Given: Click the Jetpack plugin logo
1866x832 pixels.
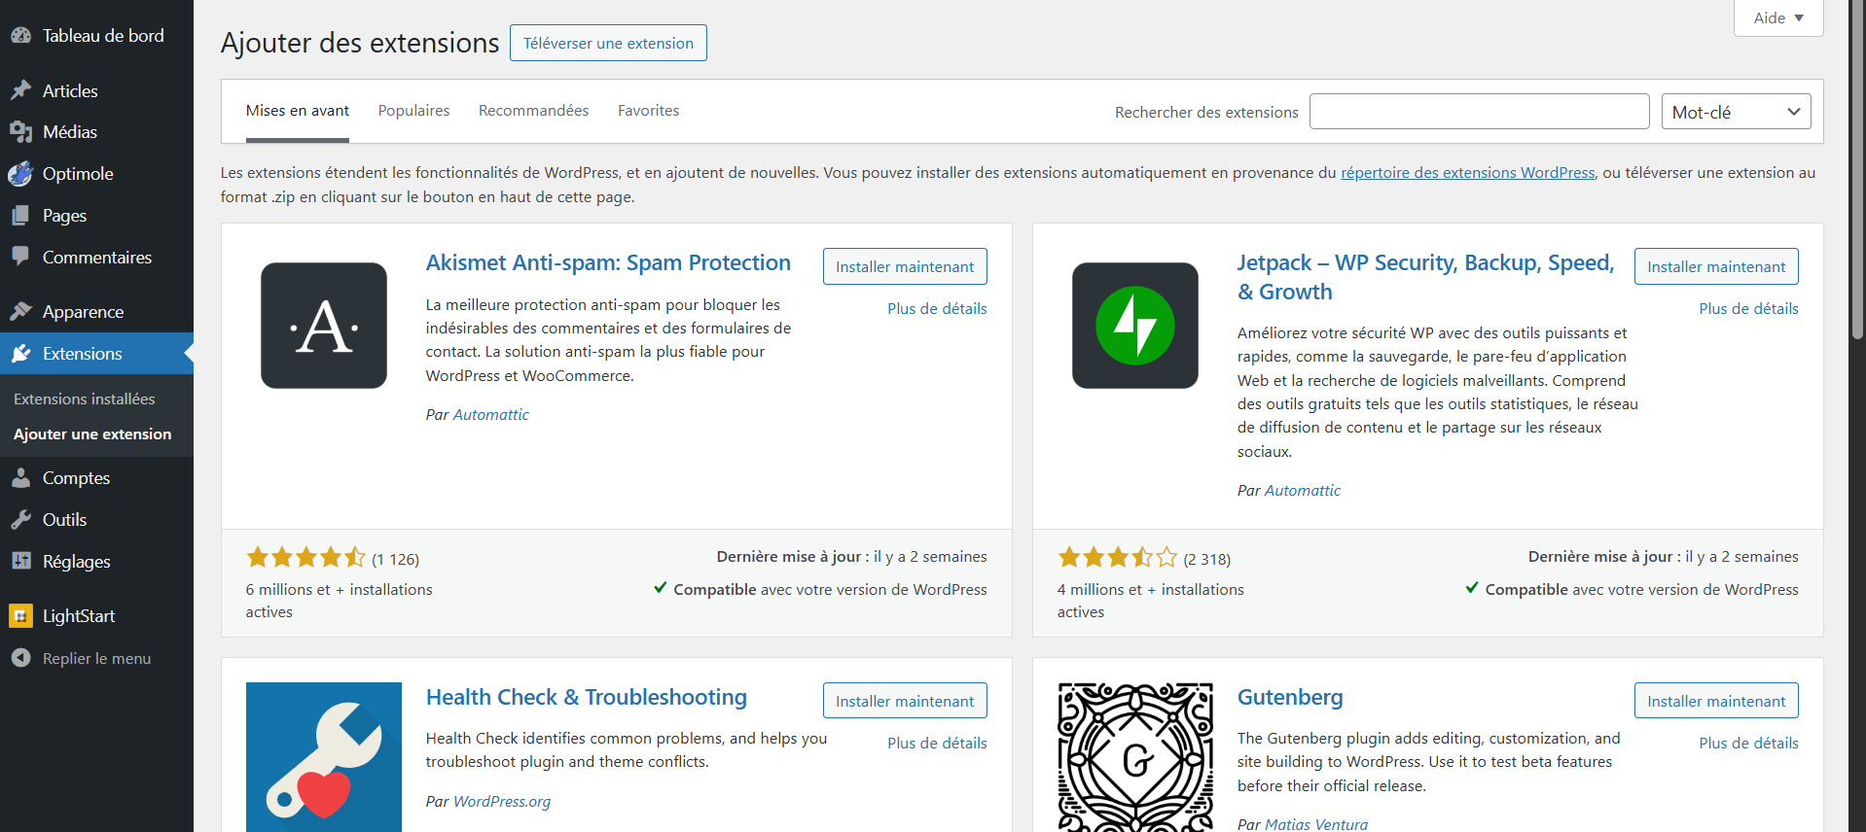Looking at the screenshot, I should click(1135, 326).
